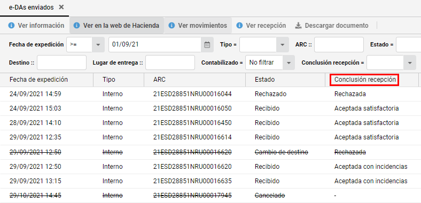Image resolution: width=421 pixels, height=203 pixels.
Task: Click the Cambio de destino status cell
Action: 282,152
